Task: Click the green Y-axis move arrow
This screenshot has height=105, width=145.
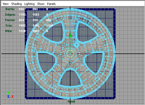Action: click(70, 35)
